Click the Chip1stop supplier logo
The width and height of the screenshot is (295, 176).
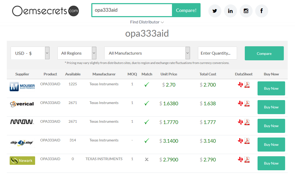tap(22, 143)
